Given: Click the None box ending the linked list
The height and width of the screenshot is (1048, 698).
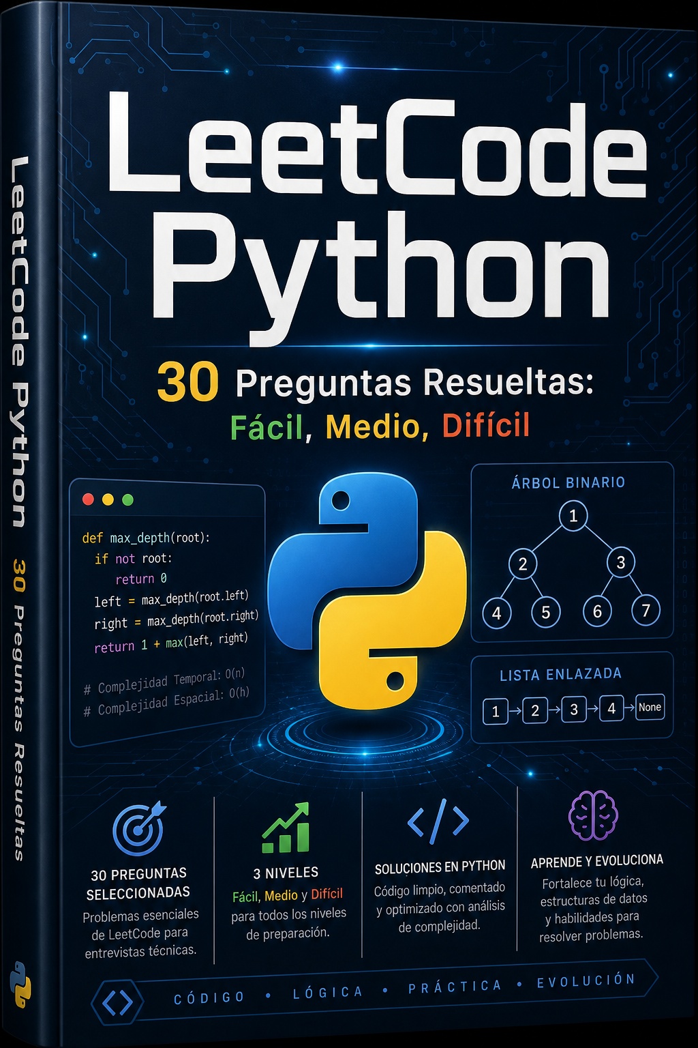Looking at the screenshot, I should coord(650,707).
